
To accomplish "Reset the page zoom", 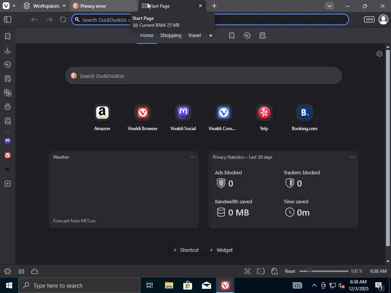I will pyautogui.click(x=290, y=271).
